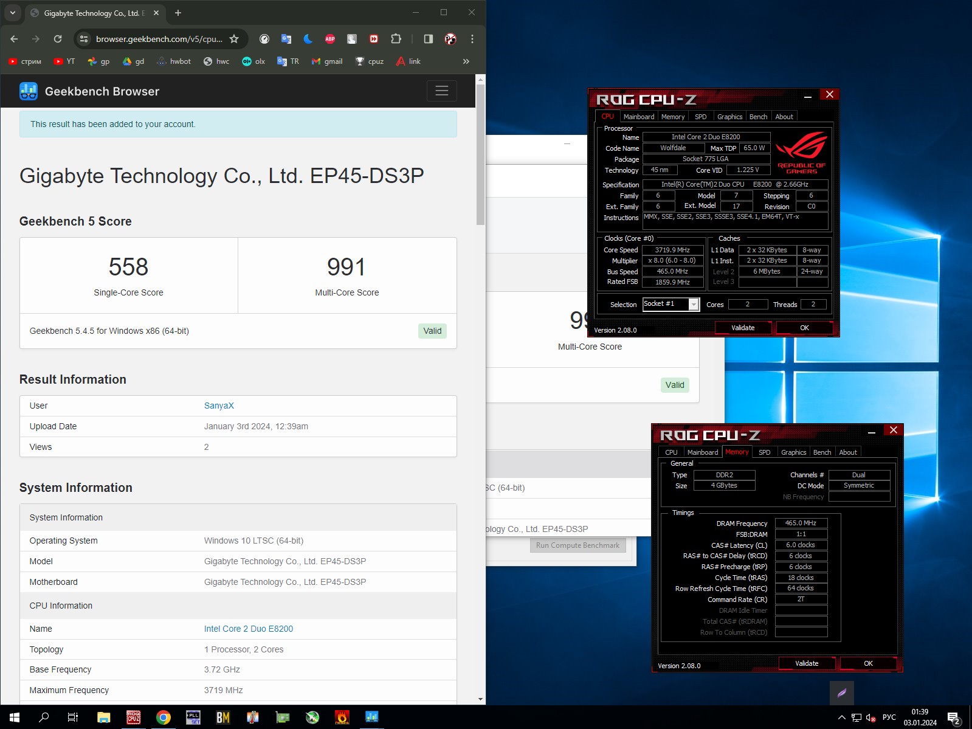The width and height of the screenshot is (972, 729).
Task: Open Google Translate extension in toolbar
Action: click(x=286, y=39)
